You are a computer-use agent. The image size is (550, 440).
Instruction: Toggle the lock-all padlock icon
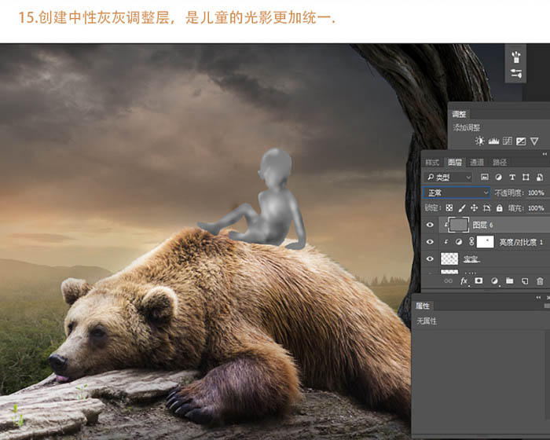pyautogui.click(x=500, y=208)
